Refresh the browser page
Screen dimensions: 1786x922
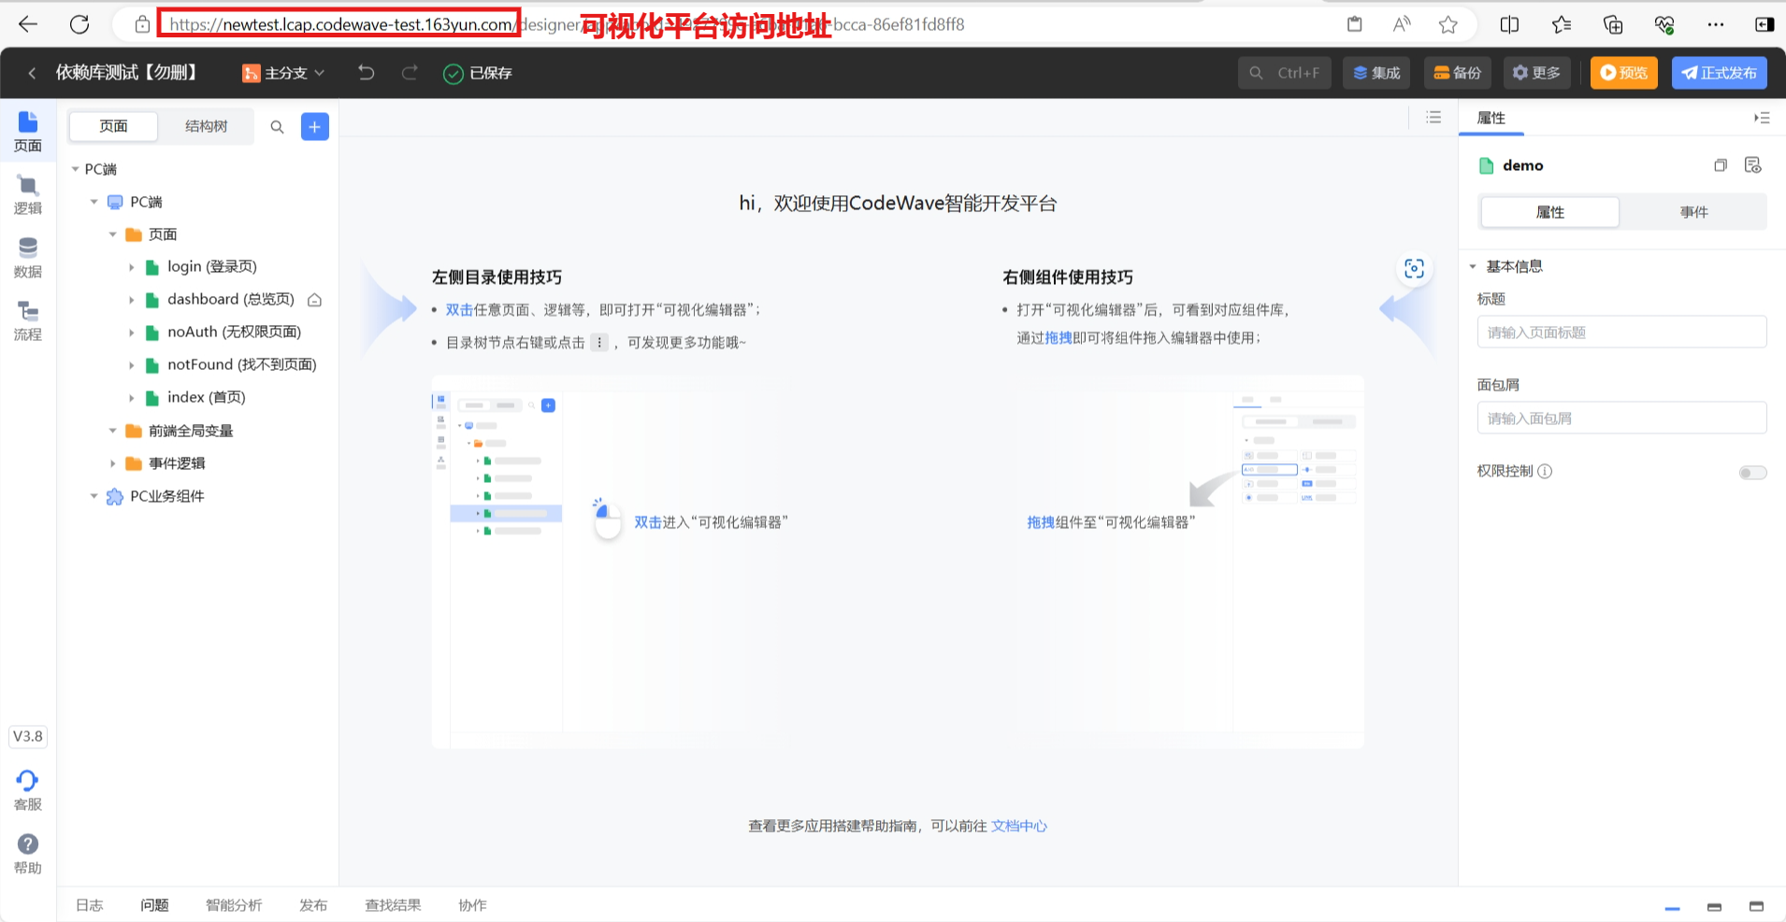click(79, 24)
